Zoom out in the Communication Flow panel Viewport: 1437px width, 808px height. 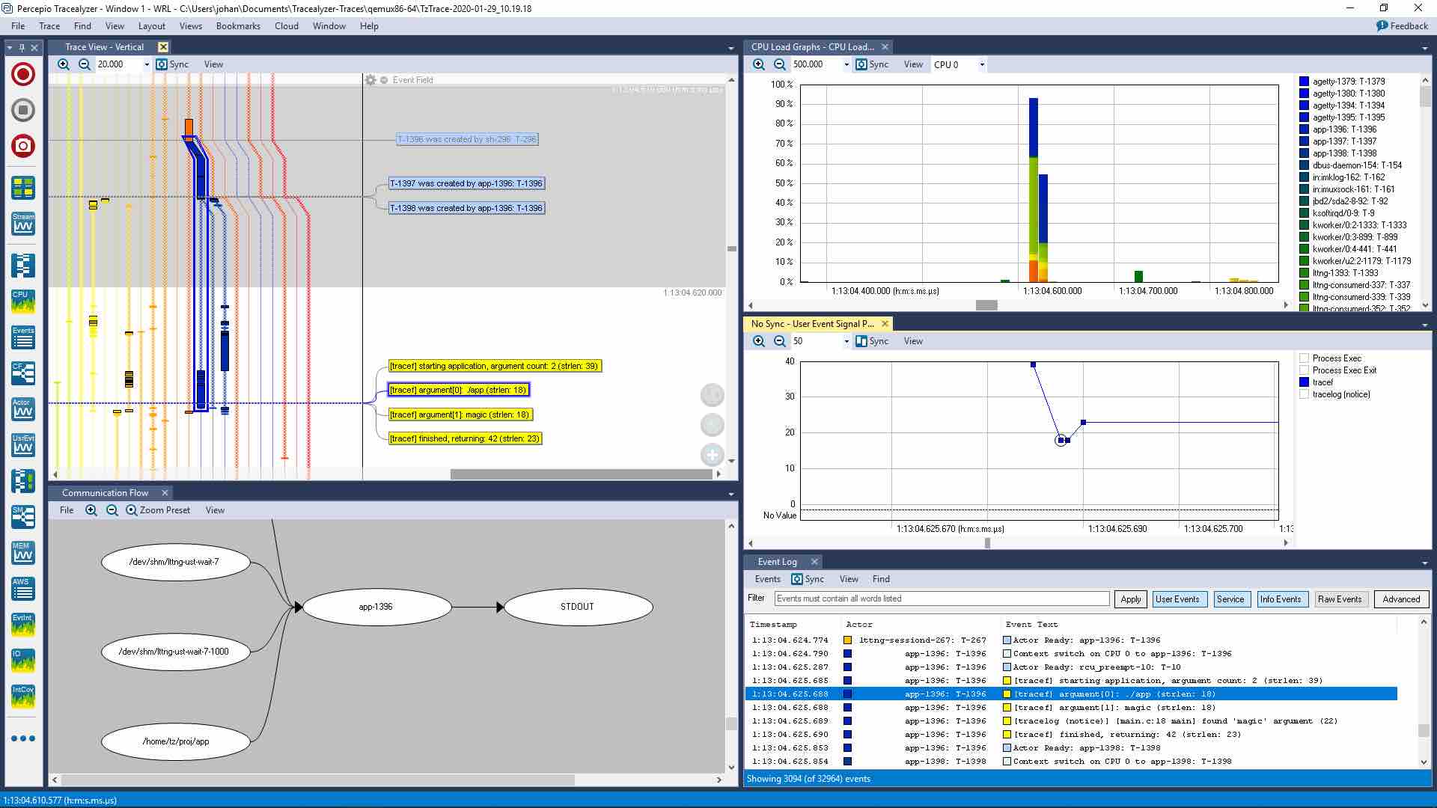112,510
